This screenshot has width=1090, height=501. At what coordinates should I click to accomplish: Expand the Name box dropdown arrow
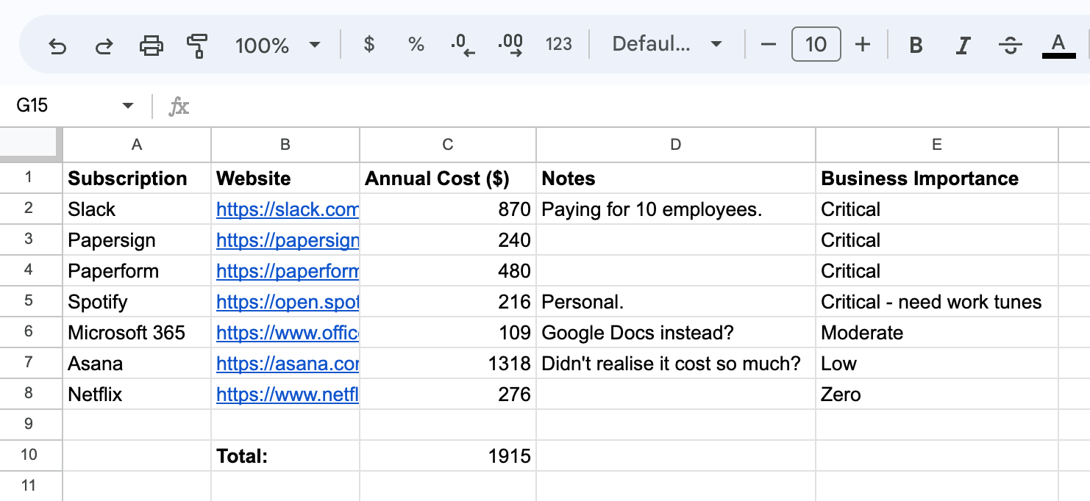pos(128,106)
